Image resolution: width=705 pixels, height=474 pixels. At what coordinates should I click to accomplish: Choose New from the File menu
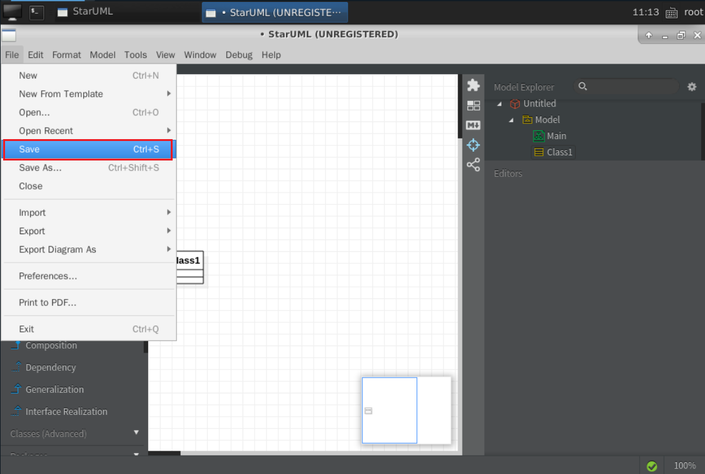point(89,76)
